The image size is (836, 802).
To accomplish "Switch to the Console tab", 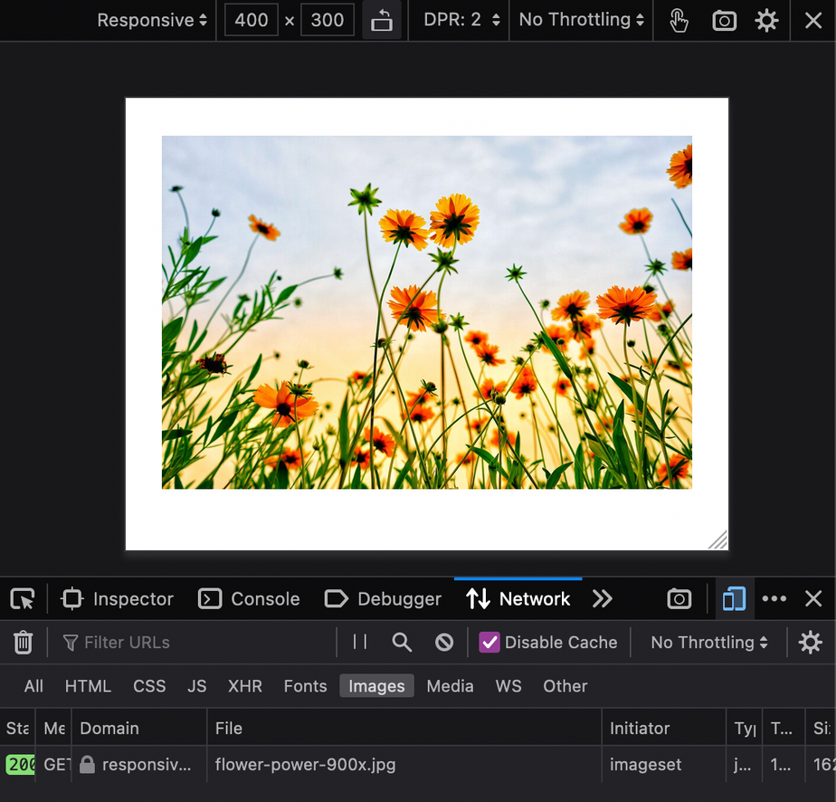I will click(249, 598).
